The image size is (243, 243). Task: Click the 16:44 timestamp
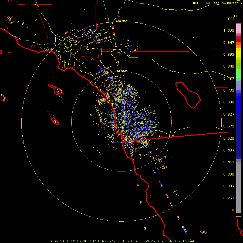(x=188, y=241)
